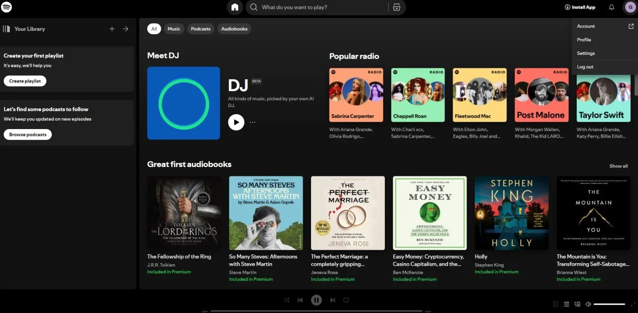Open Profile from the profile menu
The image size is (638, 313).
point(605,40)
